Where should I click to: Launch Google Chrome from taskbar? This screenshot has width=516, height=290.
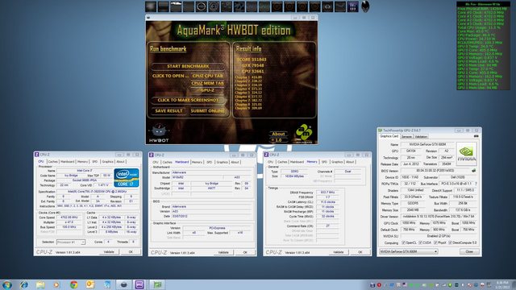[x=73, y=284]
